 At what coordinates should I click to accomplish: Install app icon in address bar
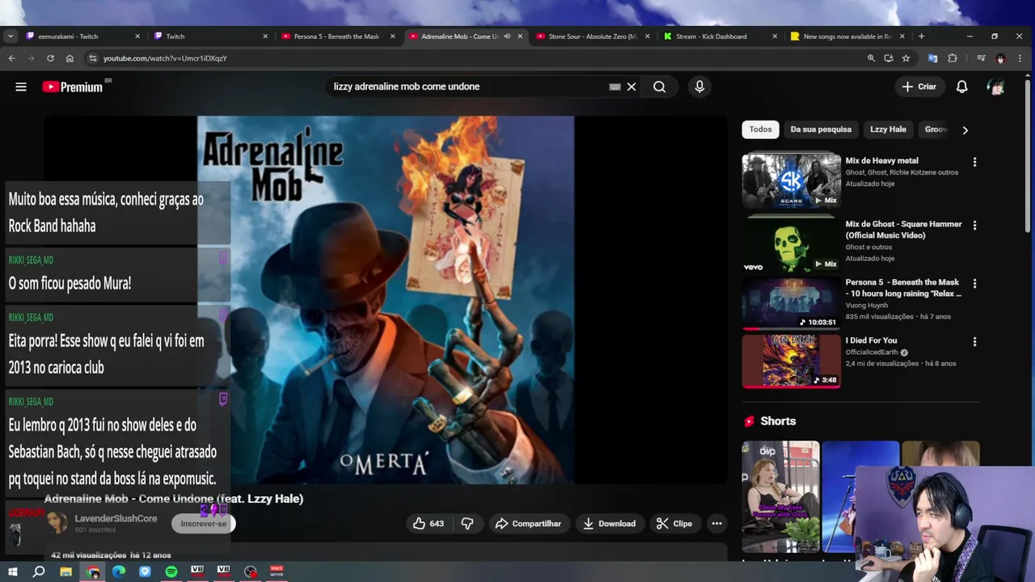(889, 58)
